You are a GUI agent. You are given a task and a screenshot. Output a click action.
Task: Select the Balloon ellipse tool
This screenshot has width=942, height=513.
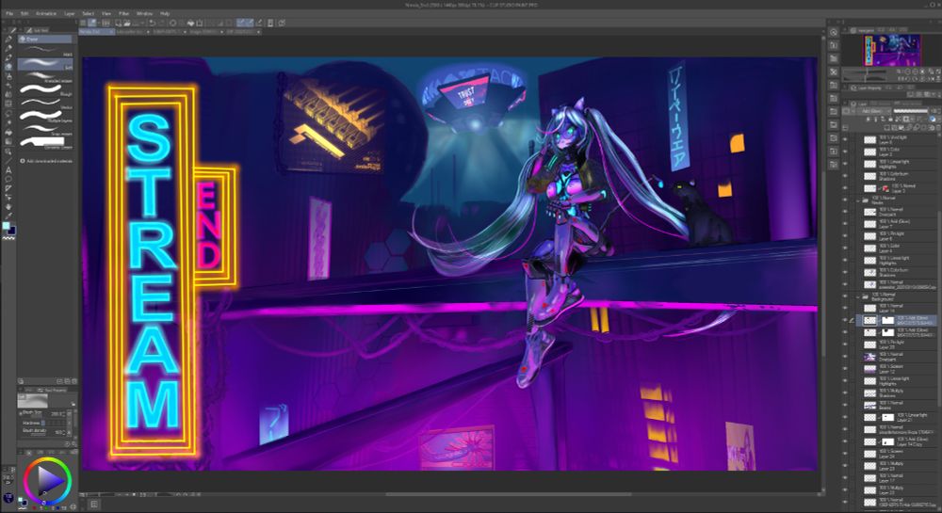coord(8,179)
